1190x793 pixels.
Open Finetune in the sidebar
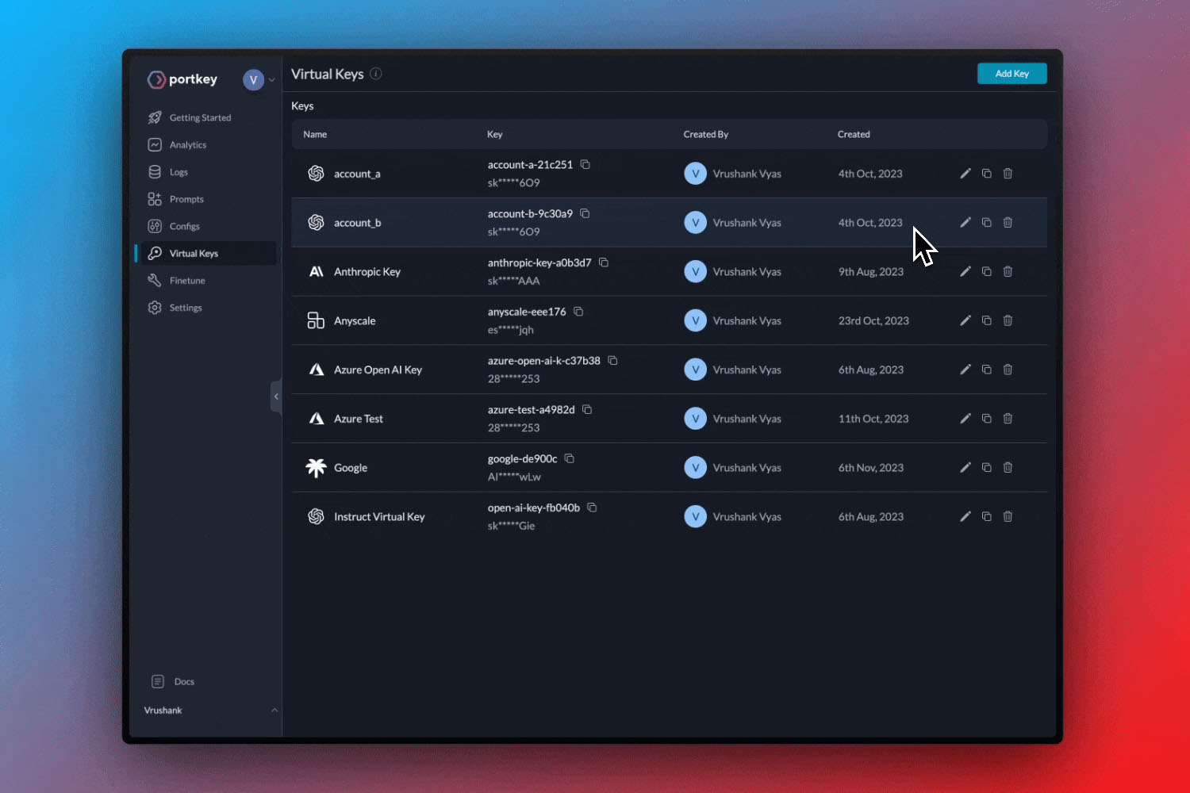tap(177, 281)
